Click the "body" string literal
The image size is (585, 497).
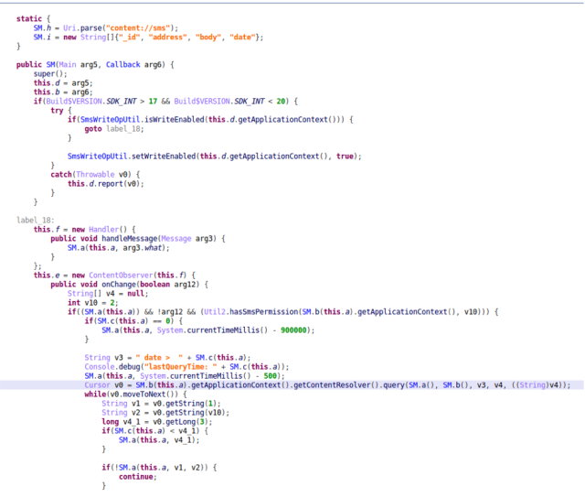coord(208,38)
